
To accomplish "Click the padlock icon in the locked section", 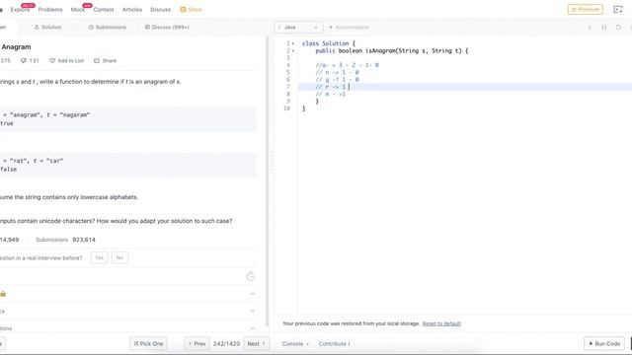I will (x=3, y=294).
